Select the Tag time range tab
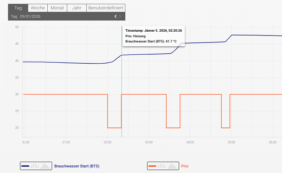The image size is (282, 173). pos(18,8)
